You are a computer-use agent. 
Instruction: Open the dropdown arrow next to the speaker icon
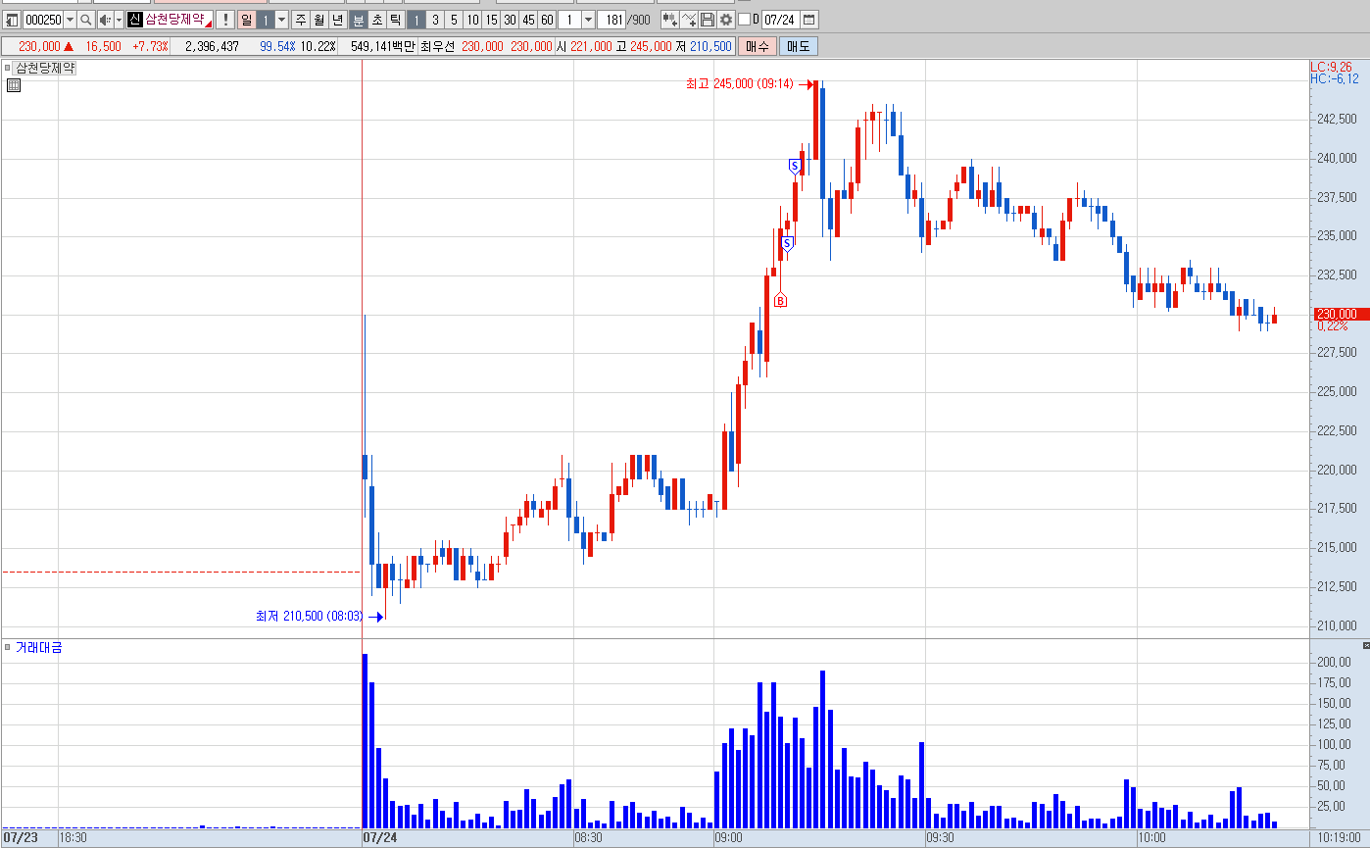[120, 20]
